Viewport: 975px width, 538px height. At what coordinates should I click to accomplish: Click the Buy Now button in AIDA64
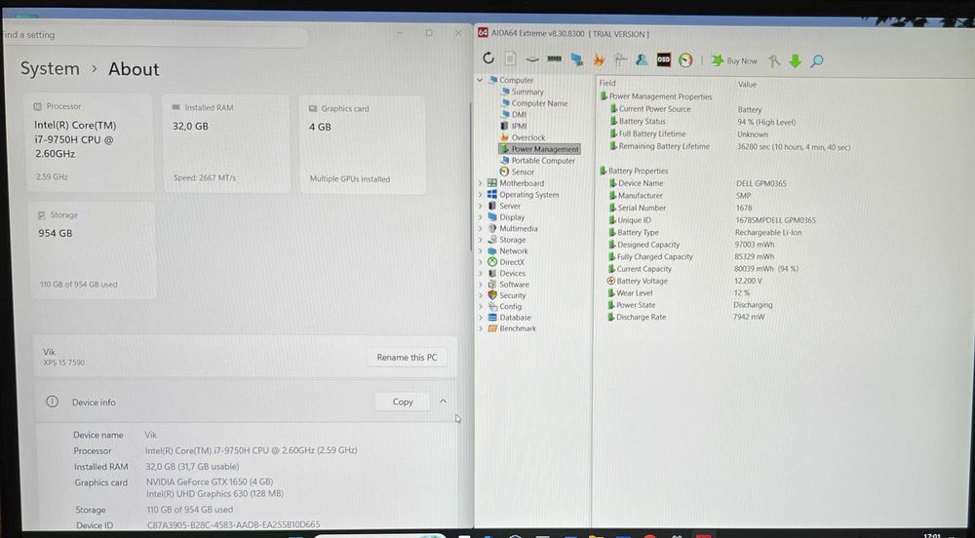click(x=734, y=60)
